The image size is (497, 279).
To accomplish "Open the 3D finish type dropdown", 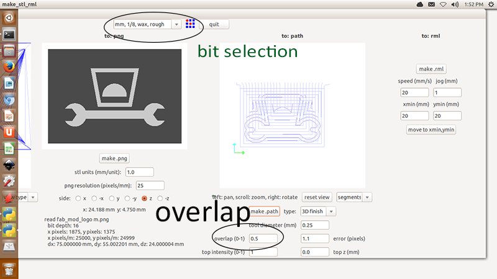I will tap(318, 211).
